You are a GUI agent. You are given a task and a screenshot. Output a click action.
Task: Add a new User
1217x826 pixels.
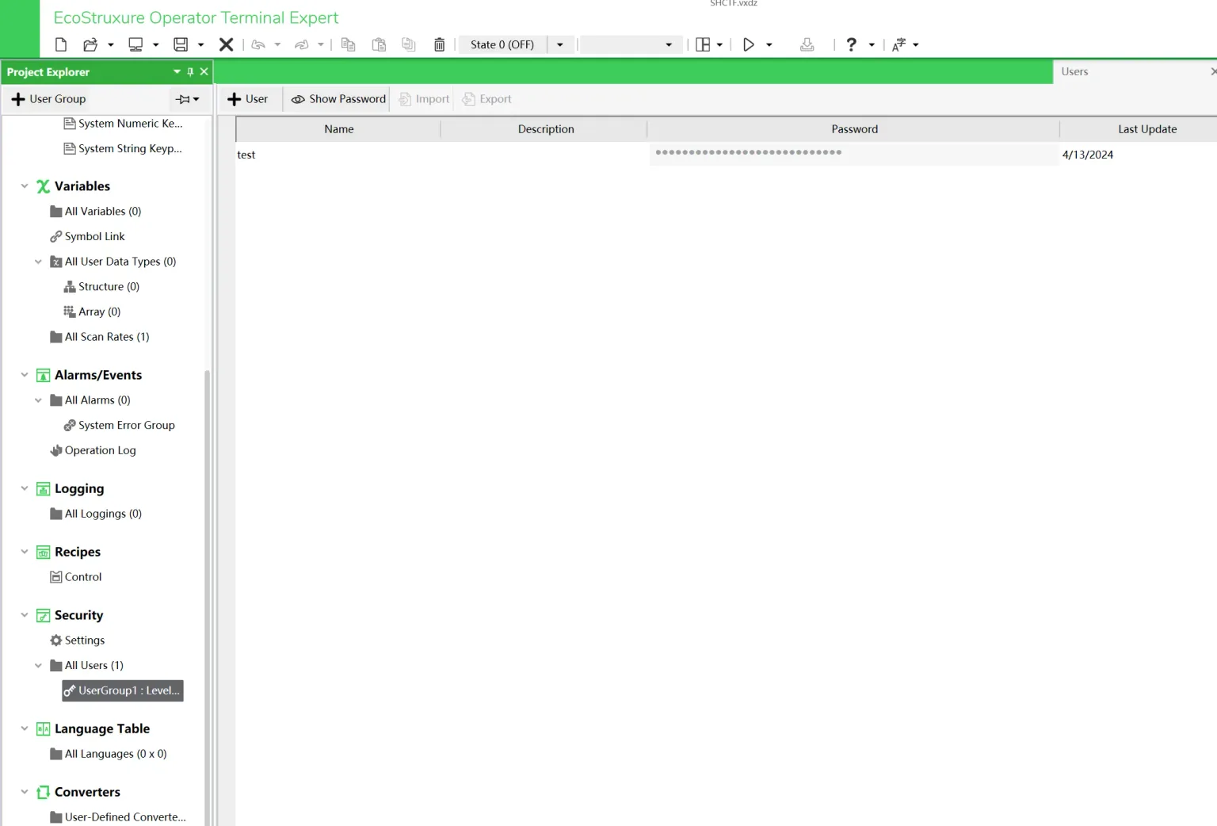pos(247,99)
